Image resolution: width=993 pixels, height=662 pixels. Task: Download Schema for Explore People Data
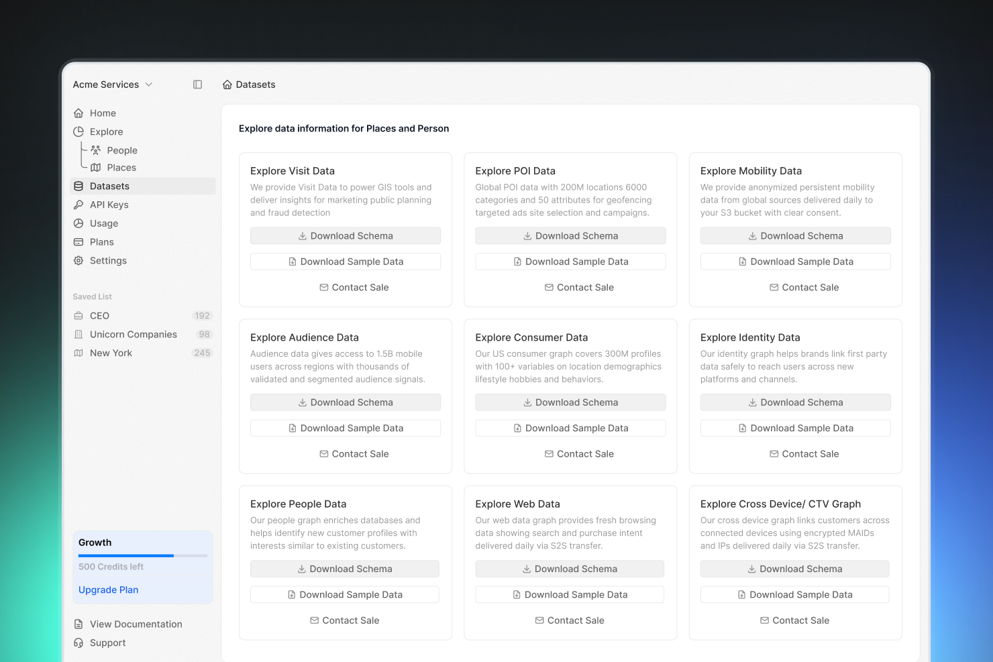point(345,569)
